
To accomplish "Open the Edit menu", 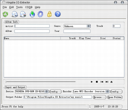I will [12, 7].
